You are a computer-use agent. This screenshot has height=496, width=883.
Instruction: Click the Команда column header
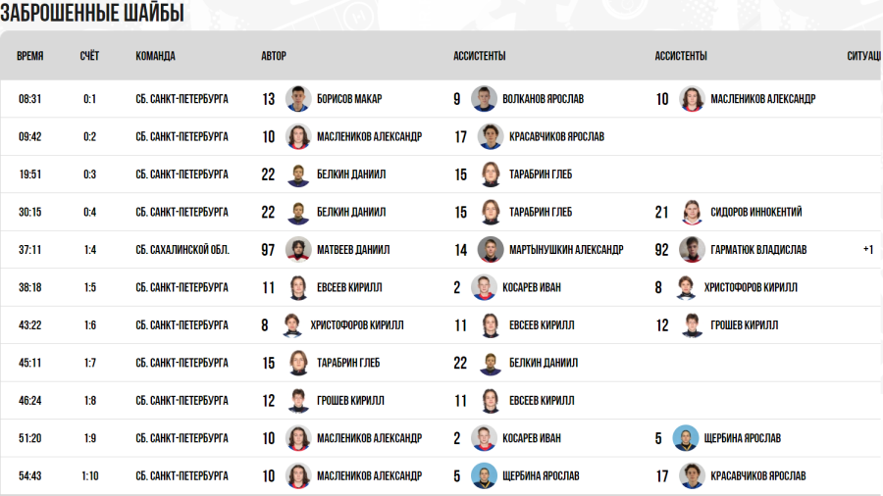pos(155,56)
